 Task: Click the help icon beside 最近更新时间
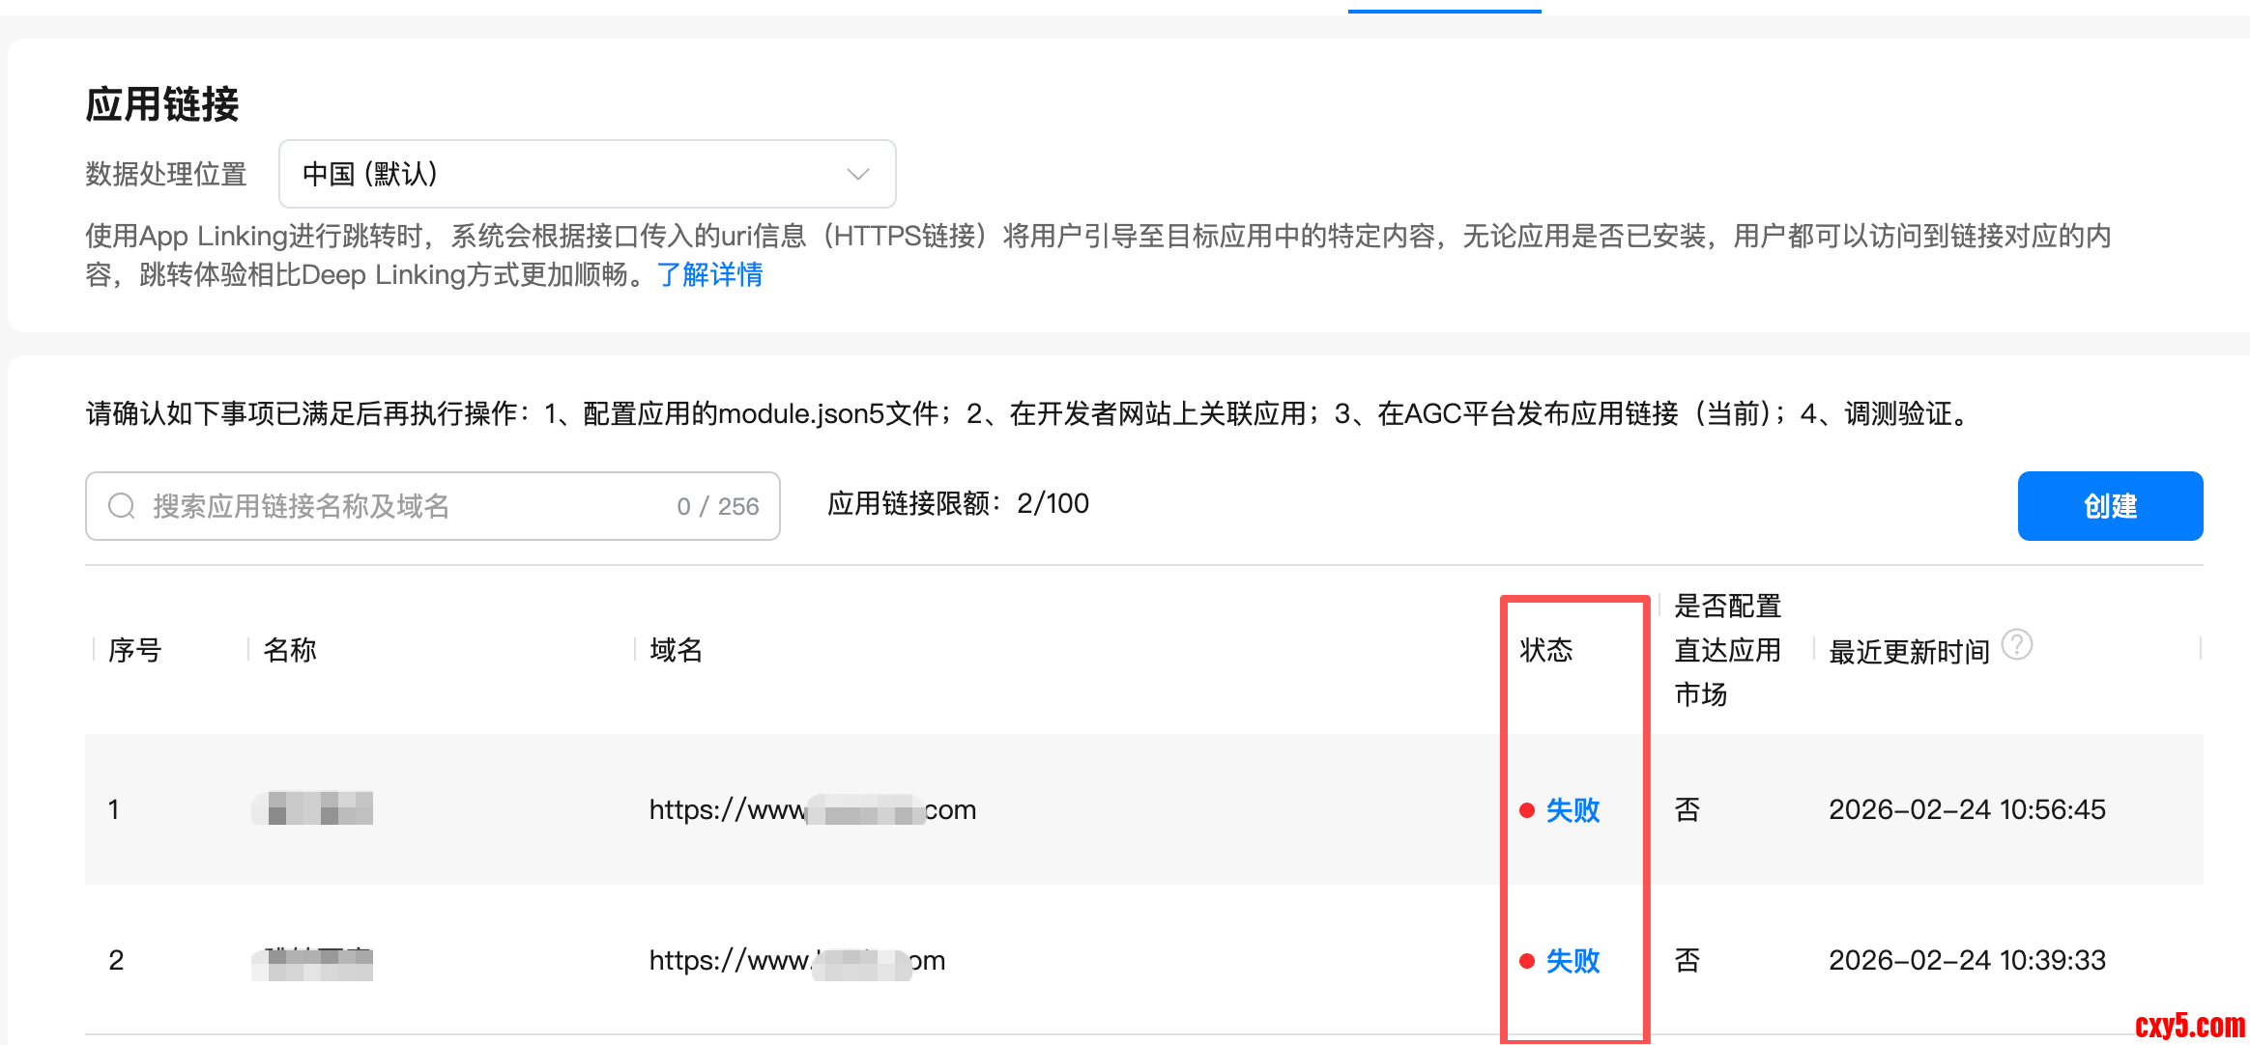2016,644
